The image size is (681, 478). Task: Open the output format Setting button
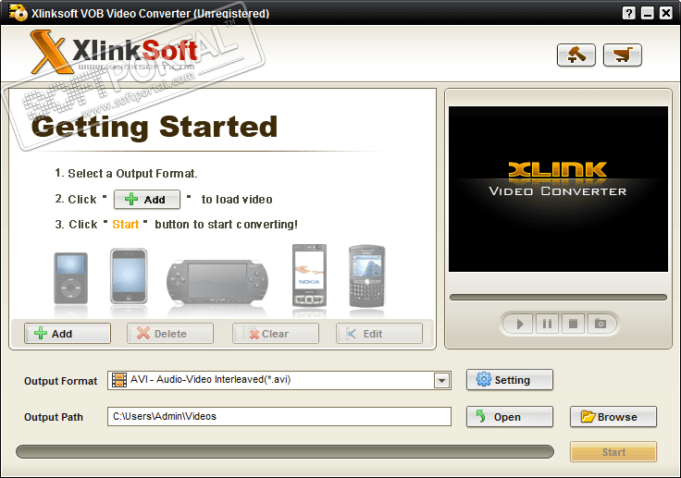click(510, 380)
